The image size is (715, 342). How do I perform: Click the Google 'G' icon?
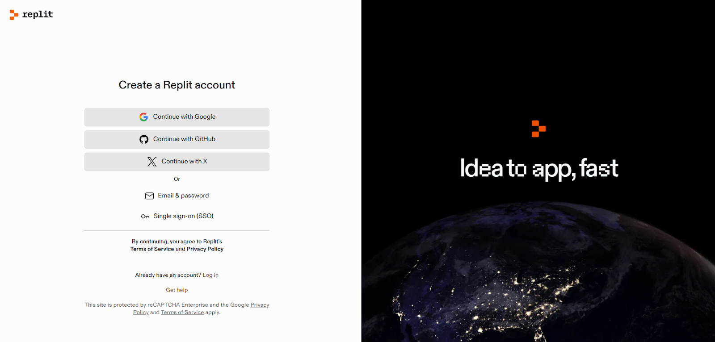[x=143, y=117]
